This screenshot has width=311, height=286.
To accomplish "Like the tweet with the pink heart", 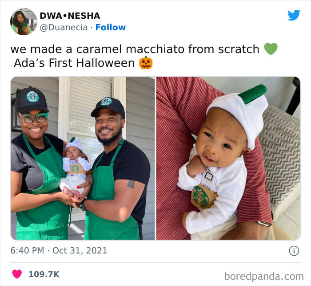I will click(x=17, y=274).
